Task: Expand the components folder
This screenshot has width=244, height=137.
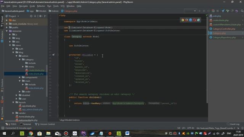Action: click(x=19, y=77)
